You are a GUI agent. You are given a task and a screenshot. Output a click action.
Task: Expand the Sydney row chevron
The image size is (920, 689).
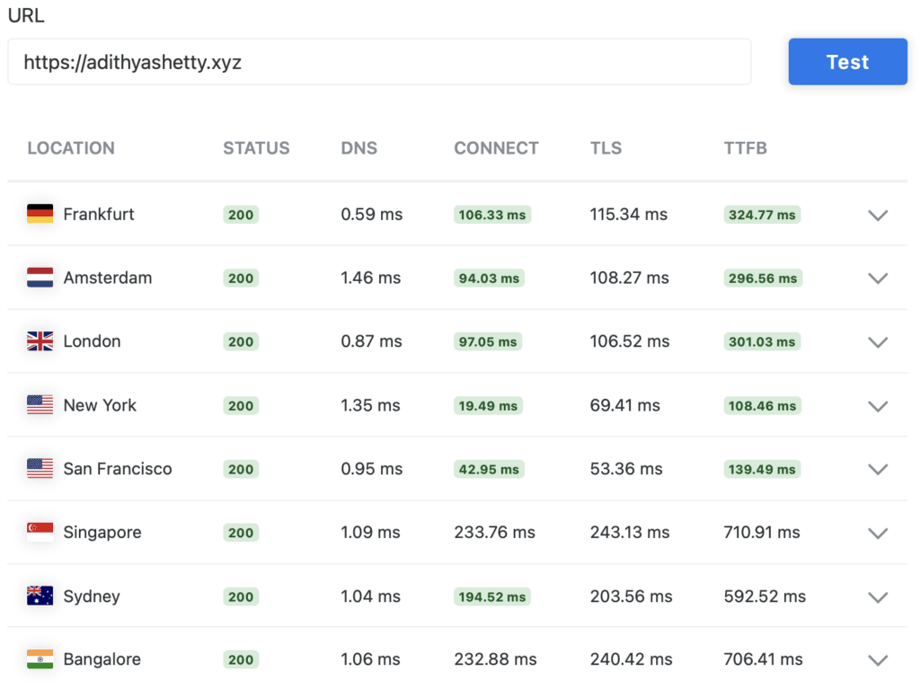pyautogui.click(x=878, y=597)
